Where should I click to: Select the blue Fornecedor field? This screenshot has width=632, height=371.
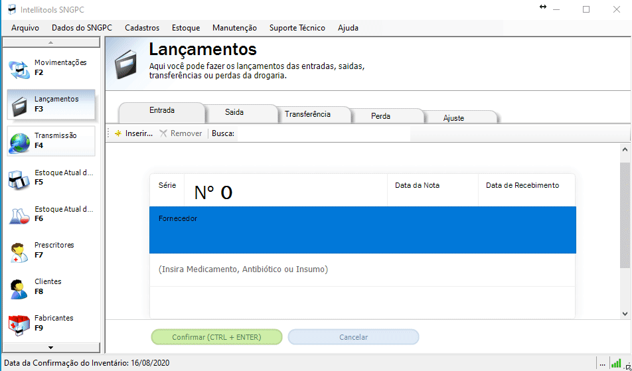362,230
